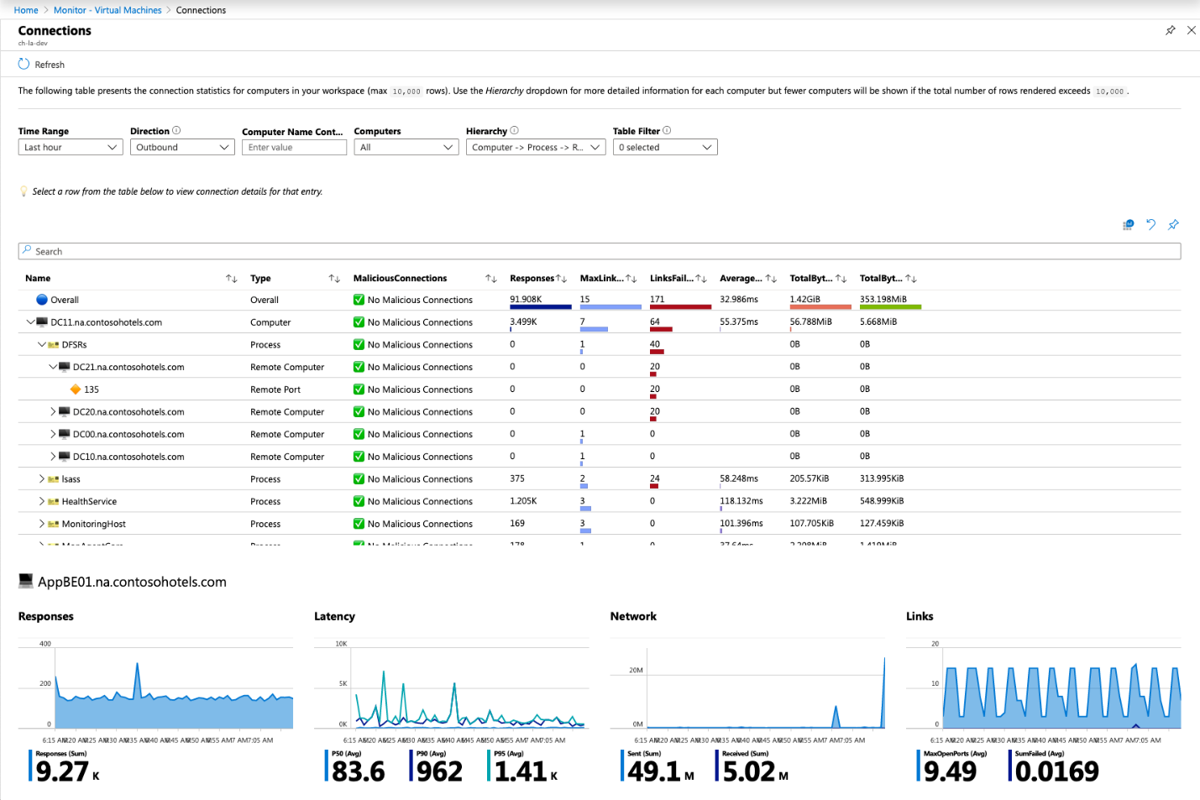Open the Direction Outbound dropdown
The height and width of the screenshot is (800, 1200).
[x=182, y=147]
